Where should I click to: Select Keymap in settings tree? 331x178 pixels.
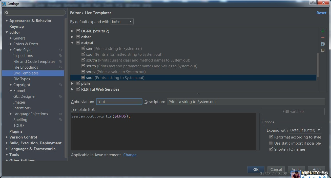tap(16, 27)
